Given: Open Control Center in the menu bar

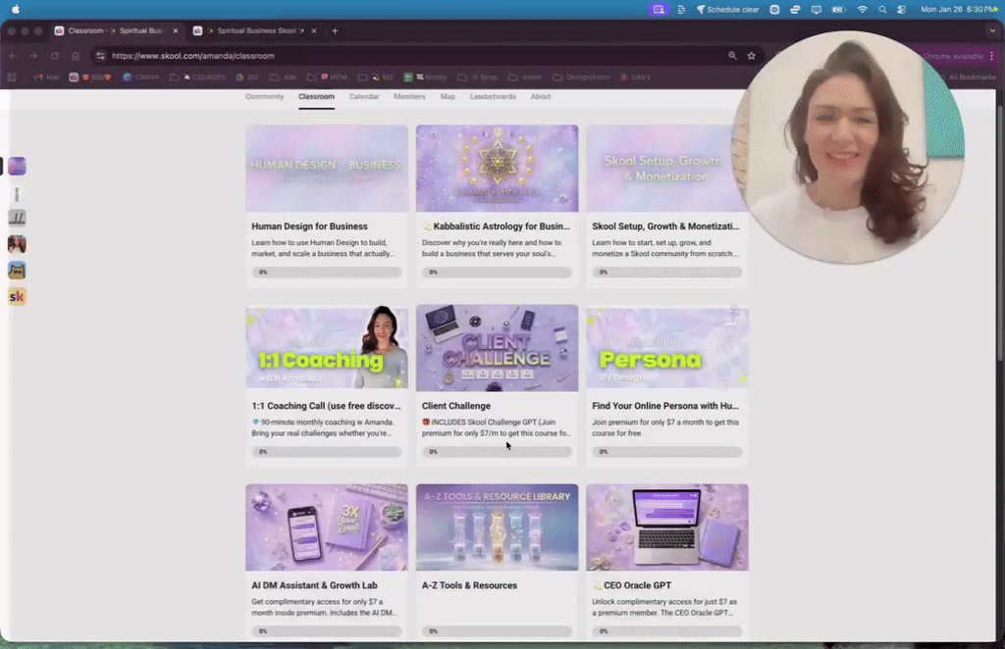Looking at the screenshot, I should tap(902, 10).
